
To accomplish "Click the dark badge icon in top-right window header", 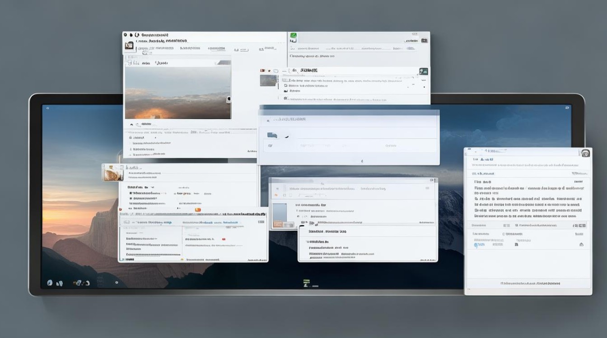I will 424,41.
